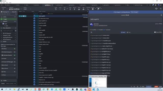The height and width of the screenshot is (91, 163).
Task: Open the VS Code icon in taskbar
Action: tap(93, 89)
